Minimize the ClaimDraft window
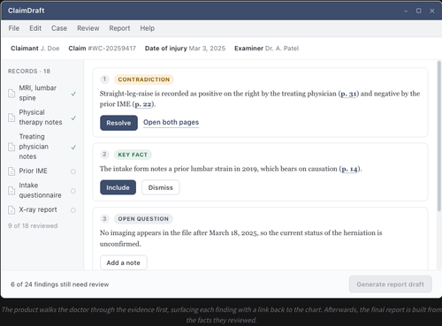 point(406,11)
